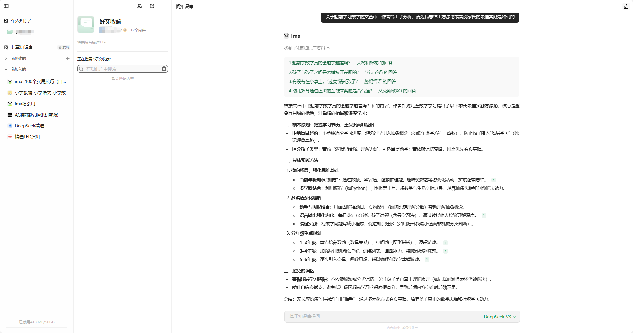Click the plus icon beside 我创建的
This screenshot has width=633, height=333.
tap(67, 58)
